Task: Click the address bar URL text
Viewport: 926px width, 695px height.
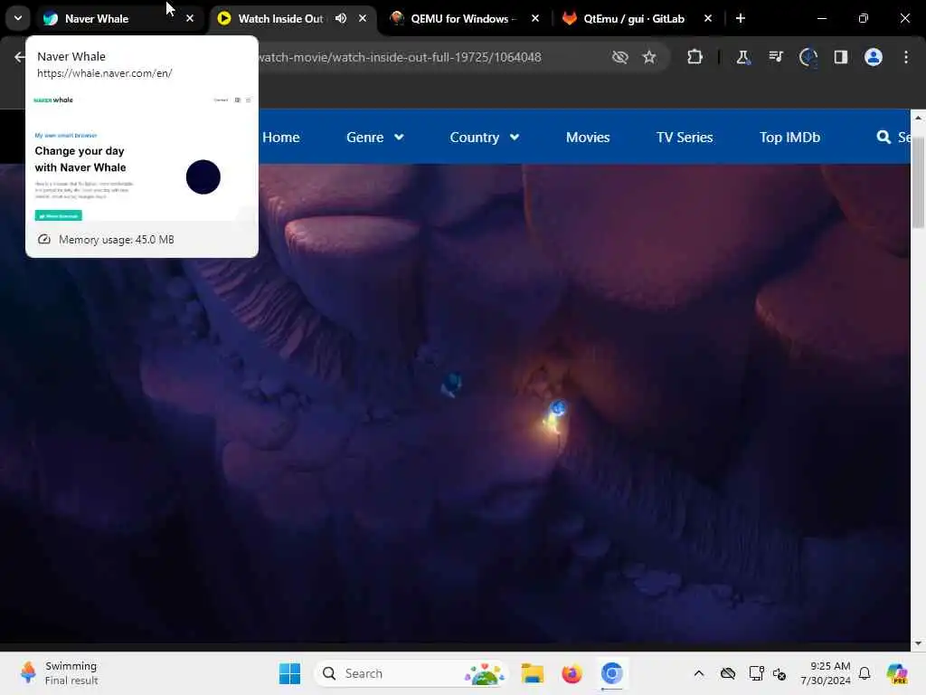Action: point(399,57)
